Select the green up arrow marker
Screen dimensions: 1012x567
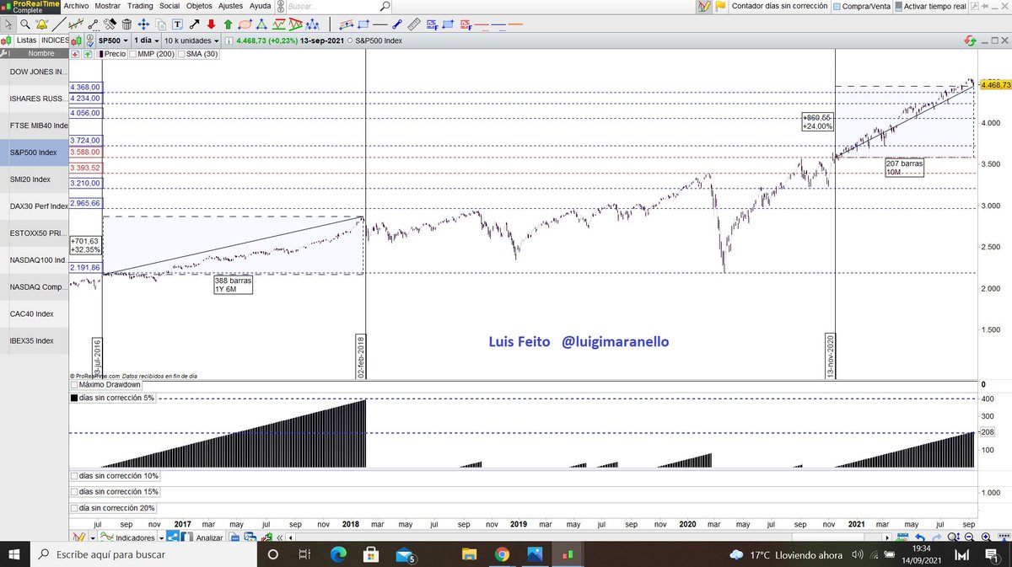[x=228, y=24]
